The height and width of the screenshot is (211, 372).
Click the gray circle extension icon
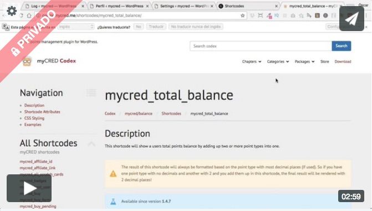point(325,16)
